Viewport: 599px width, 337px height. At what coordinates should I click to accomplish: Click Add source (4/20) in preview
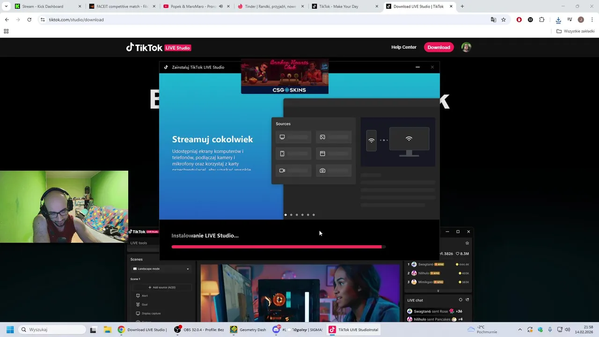click(161, 287)
